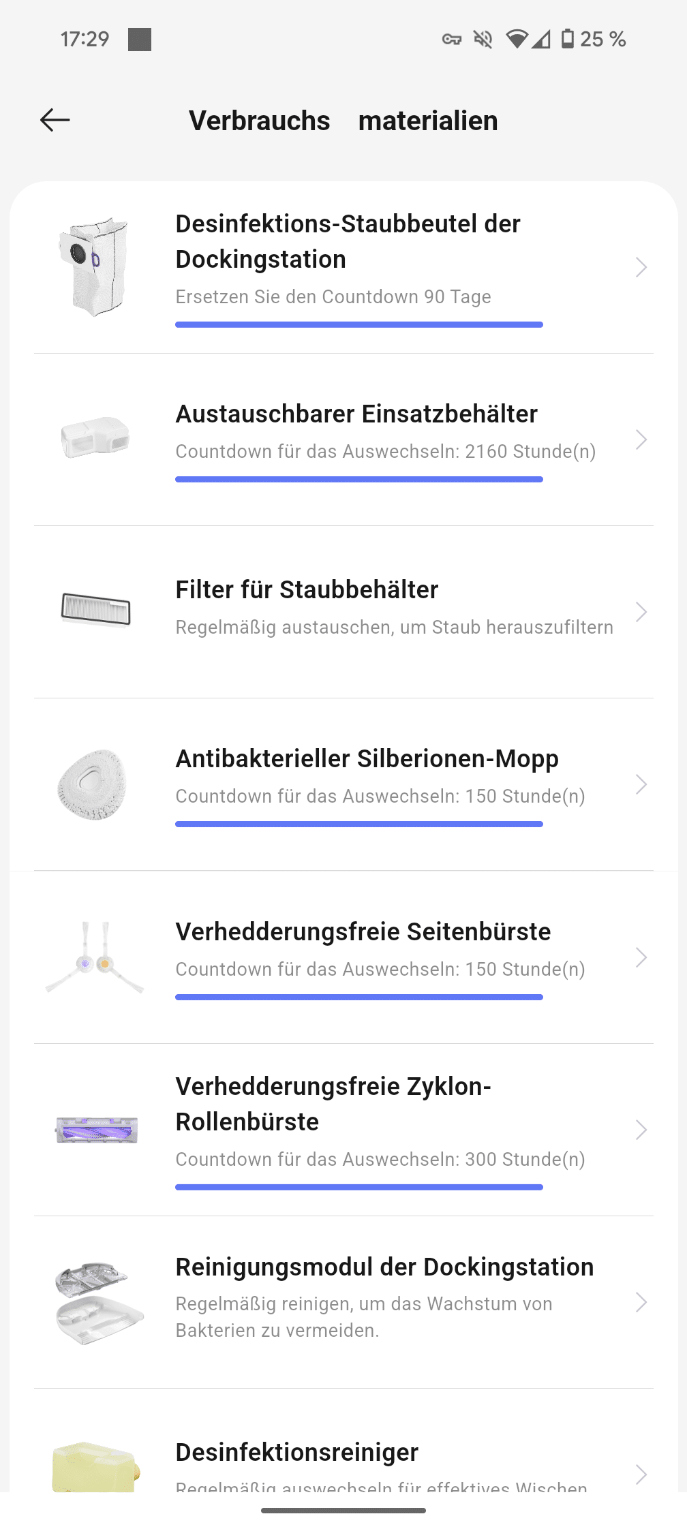Open chevron next to Filter für Staubbehälter
The image size is (687, 1529).
click(x=641, y=612)
